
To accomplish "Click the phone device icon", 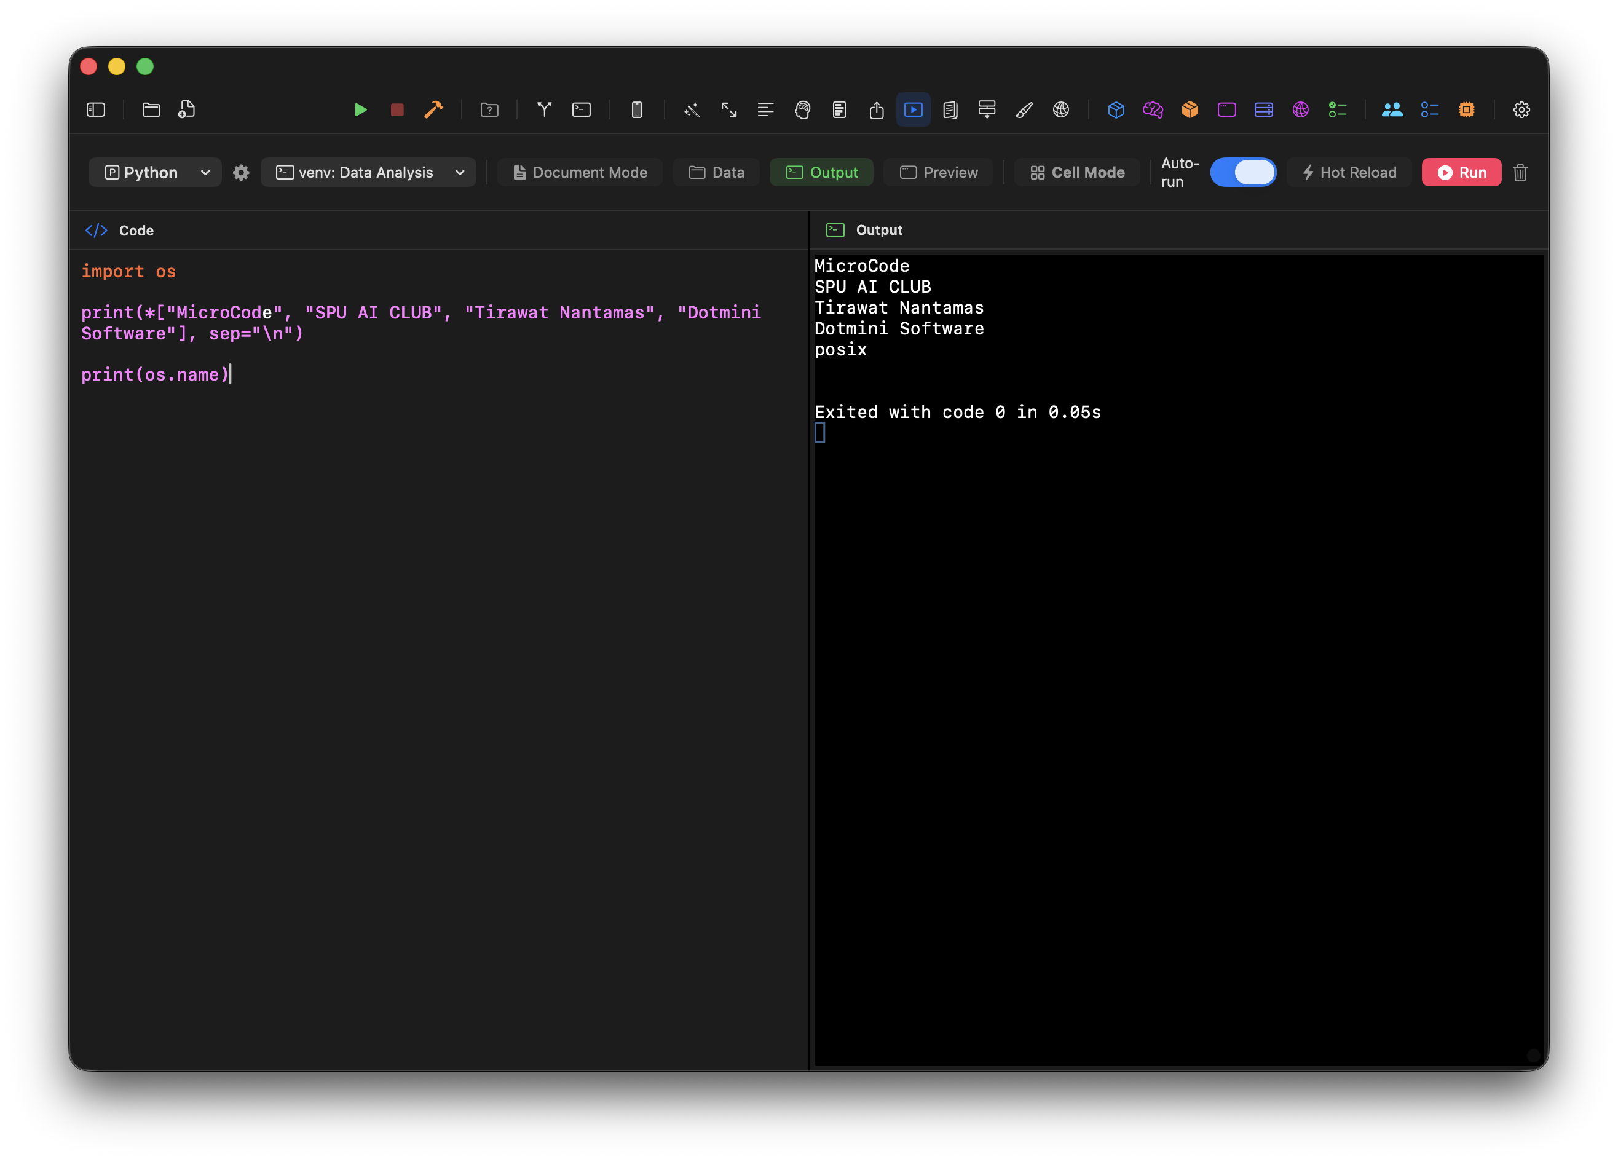I will (x=637, y=110).
